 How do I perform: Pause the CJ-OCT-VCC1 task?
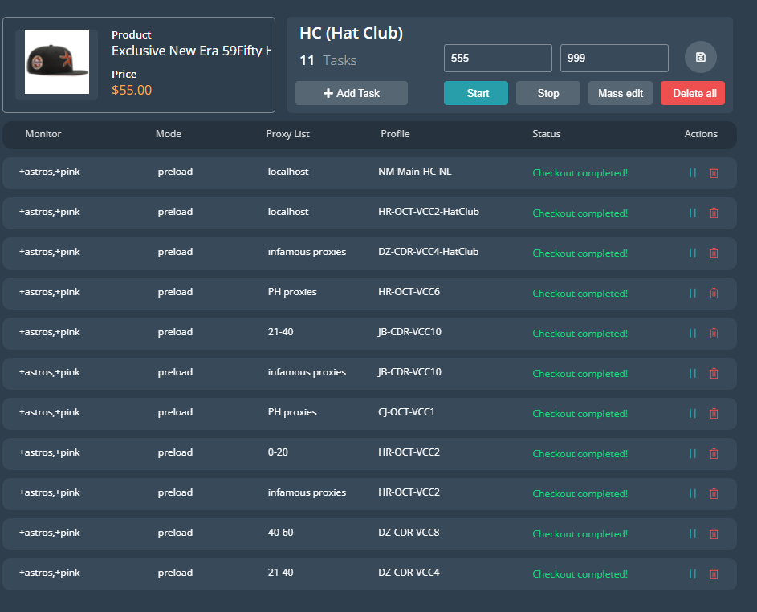[692, 413]
